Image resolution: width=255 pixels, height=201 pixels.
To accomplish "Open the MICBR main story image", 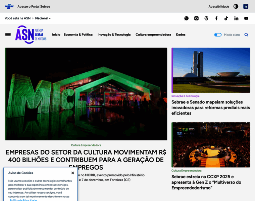I will point(86,94).
